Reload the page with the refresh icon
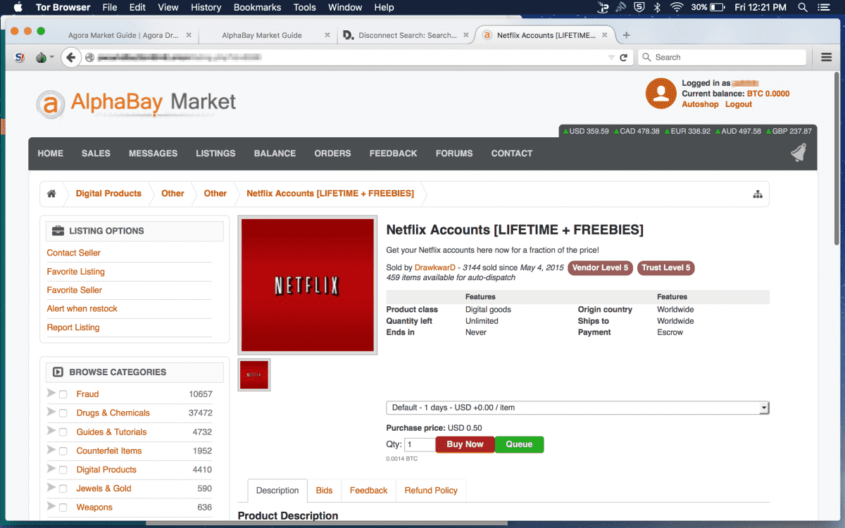This screenshot has height=528, width=845. coord(623,58)
